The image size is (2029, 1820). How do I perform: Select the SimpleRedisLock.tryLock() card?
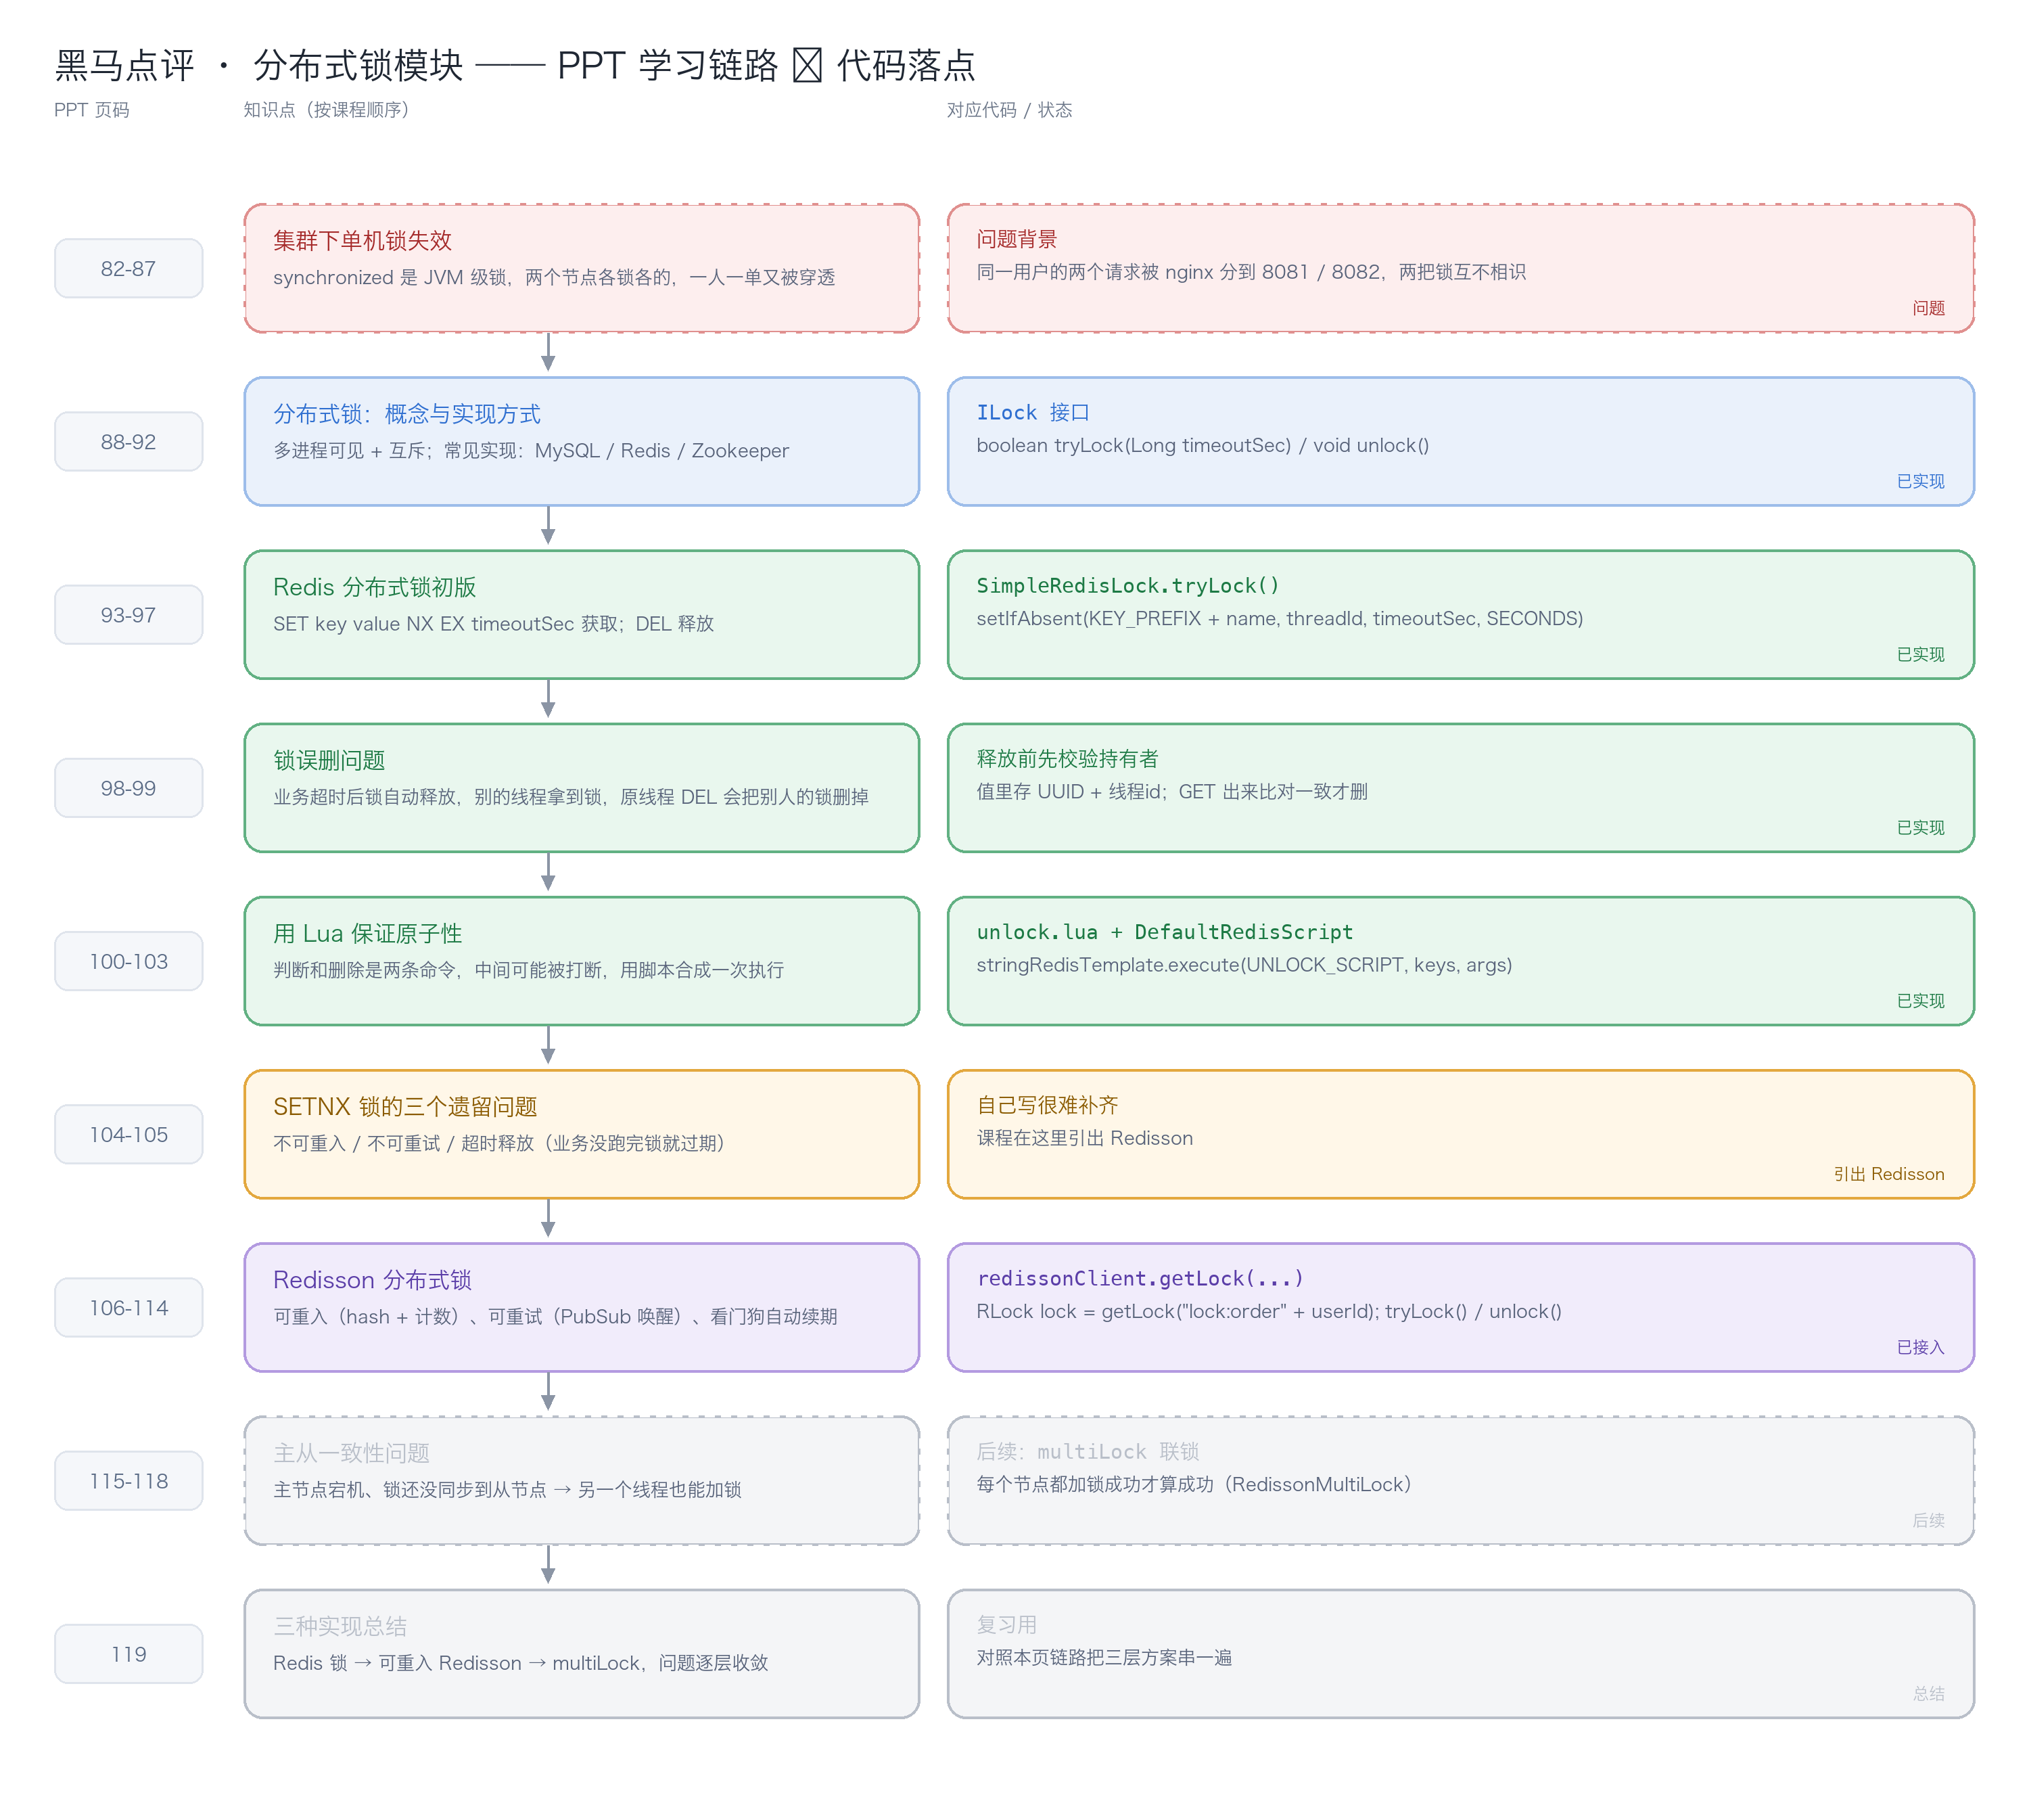click(1460, 614)
